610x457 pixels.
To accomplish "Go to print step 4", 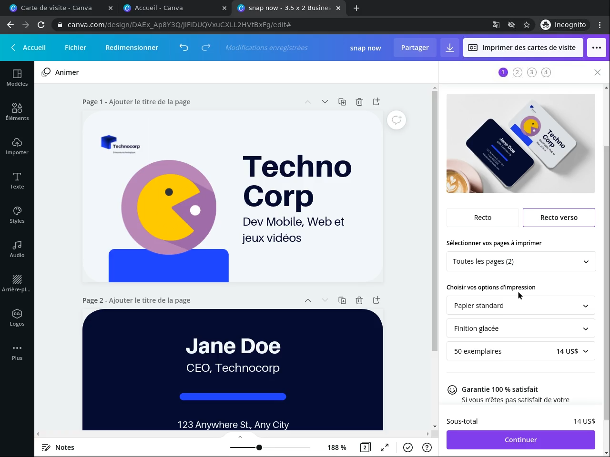I will [x=546, y=72].
